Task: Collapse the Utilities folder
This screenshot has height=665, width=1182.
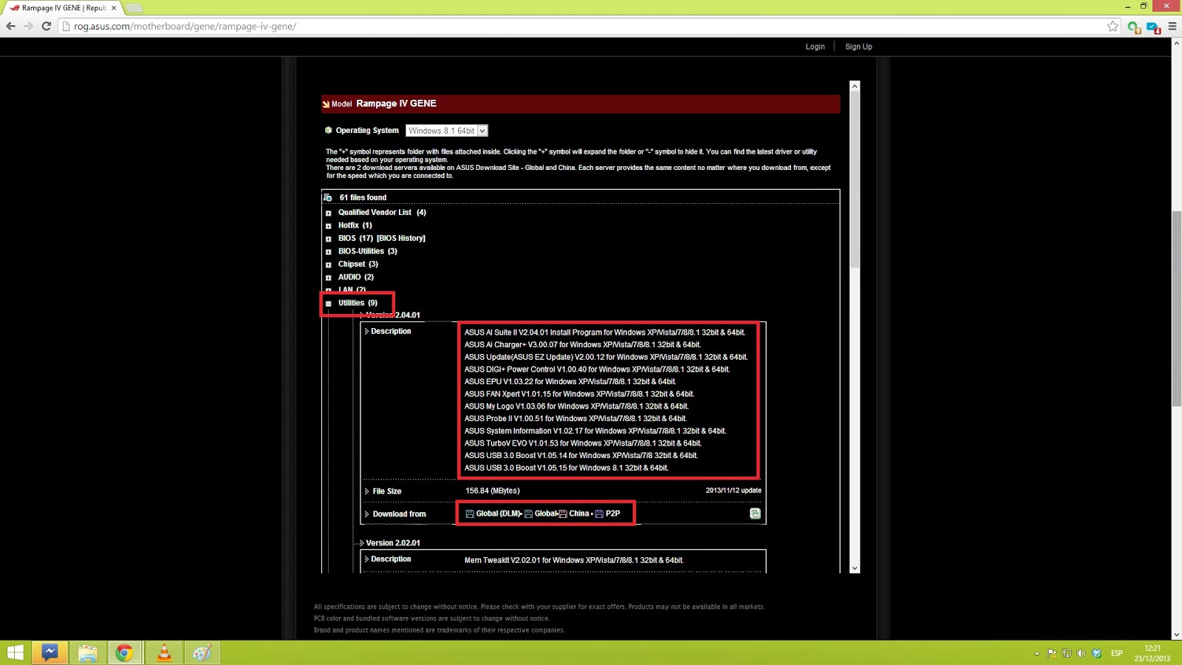Action: pos(329,304)
